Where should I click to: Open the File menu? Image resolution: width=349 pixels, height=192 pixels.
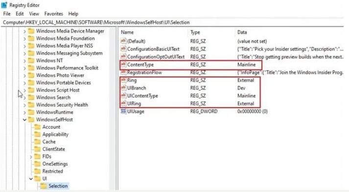coord(7,14)
